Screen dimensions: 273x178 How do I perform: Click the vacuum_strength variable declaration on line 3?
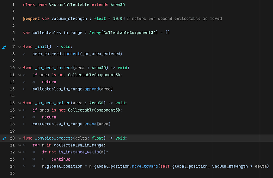click(x=69, y=19)
